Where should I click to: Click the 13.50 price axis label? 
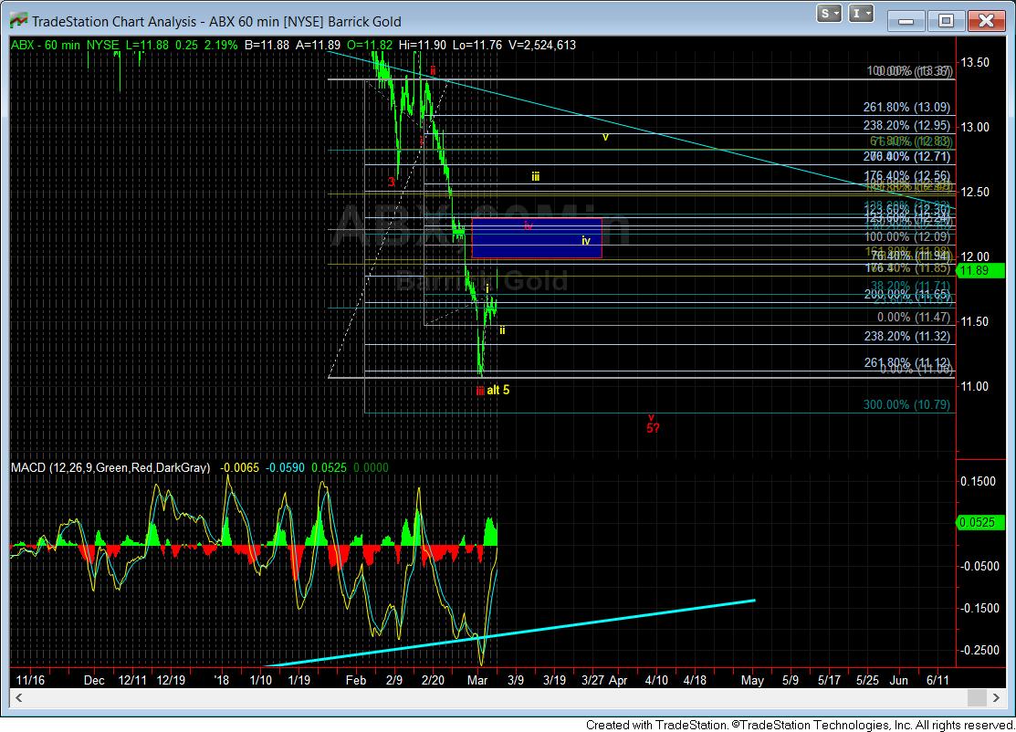tap(975, 62)
